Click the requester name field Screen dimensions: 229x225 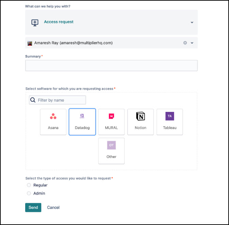coord(102,43)
